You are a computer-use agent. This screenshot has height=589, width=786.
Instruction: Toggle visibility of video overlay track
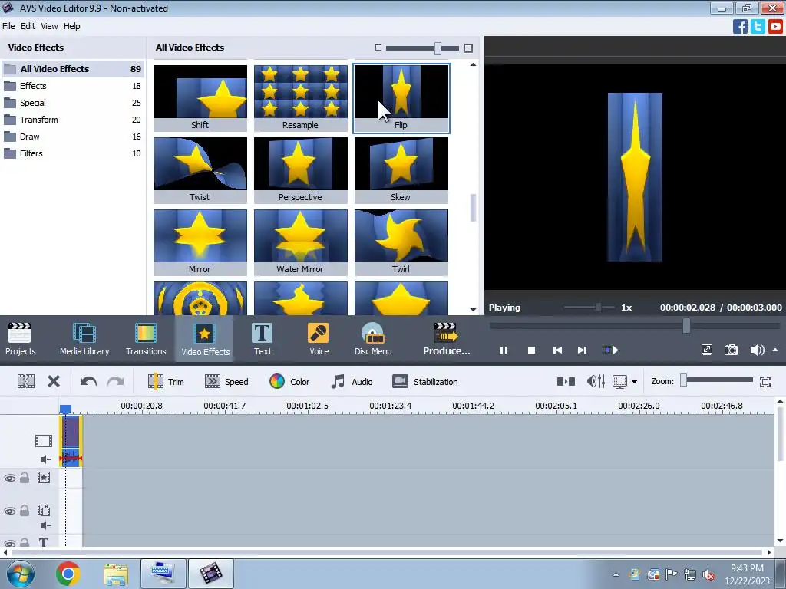9,511
